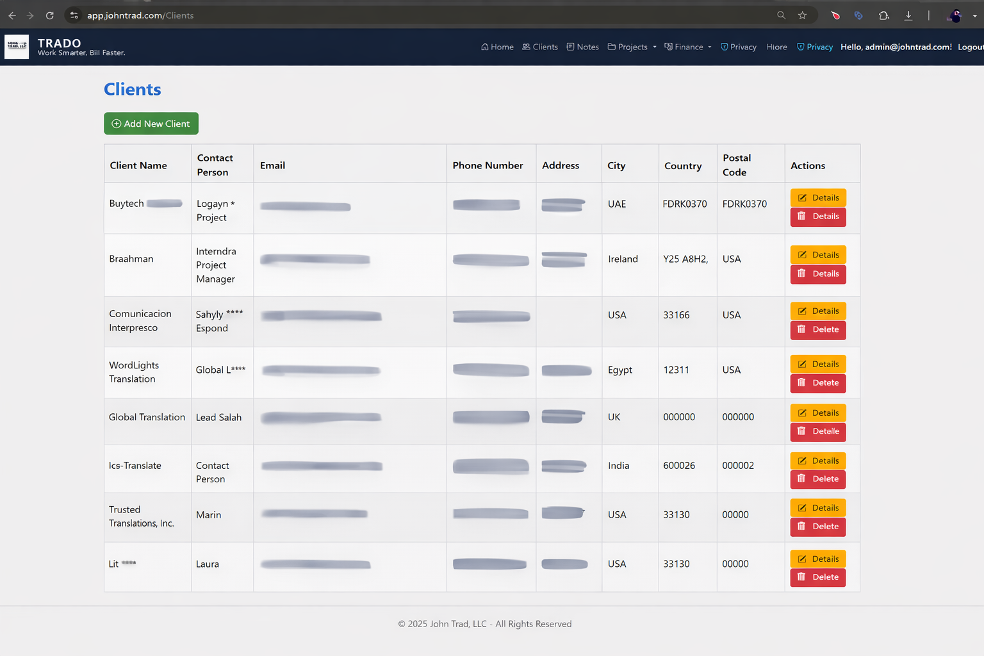Open the browser profile dropdown arrow
The height and width of the screenshot is (656, 984).
coord(975,15)
